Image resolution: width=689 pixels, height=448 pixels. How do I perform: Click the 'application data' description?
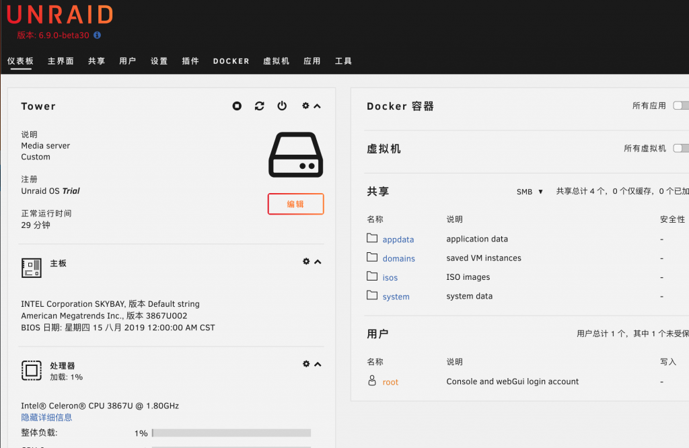pos(477,239)
